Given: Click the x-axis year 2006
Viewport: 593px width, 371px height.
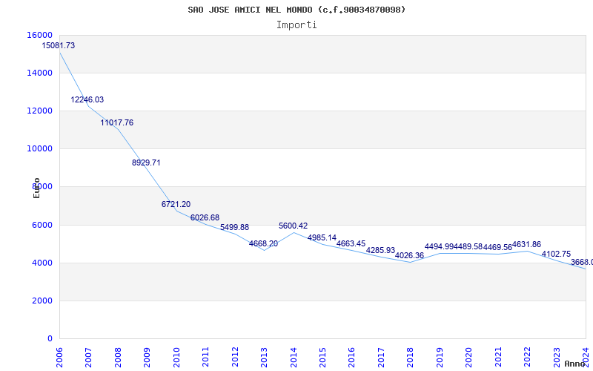Looking at the screenshot, I should (x=60, y=356).
